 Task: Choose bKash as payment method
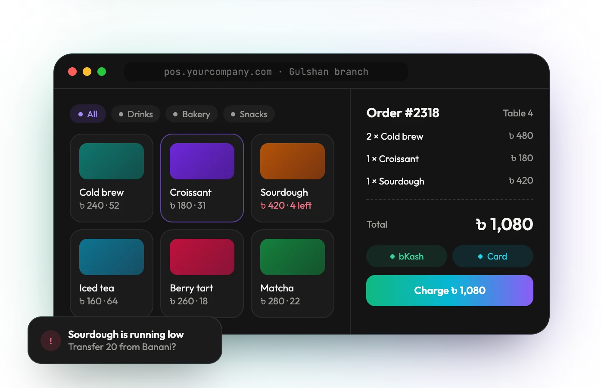(407, 257)
